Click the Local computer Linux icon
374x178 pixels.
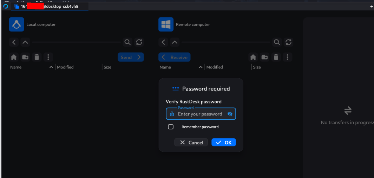[17, 24]
